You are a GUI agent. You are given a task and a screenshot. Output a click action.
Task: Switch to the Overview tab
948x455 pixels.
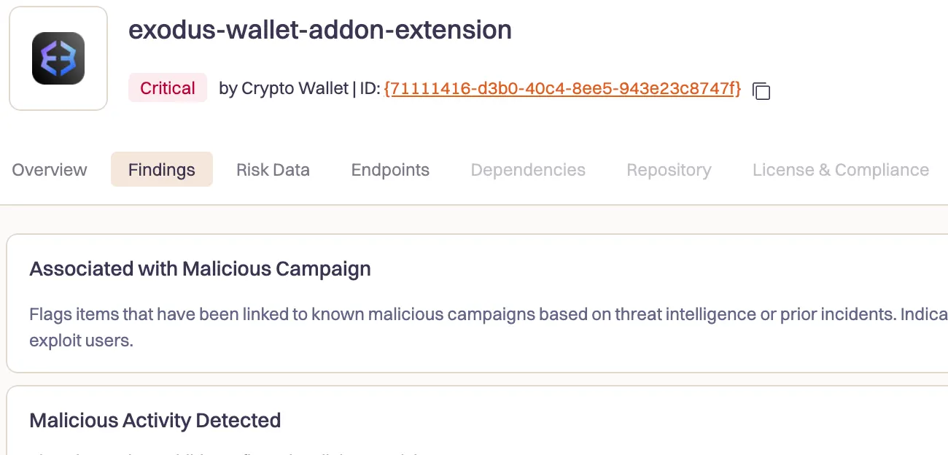(49, 169)
